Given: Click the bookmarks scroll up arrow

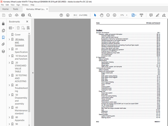Looking at the screenshot, I should click(x=29, y=34).
